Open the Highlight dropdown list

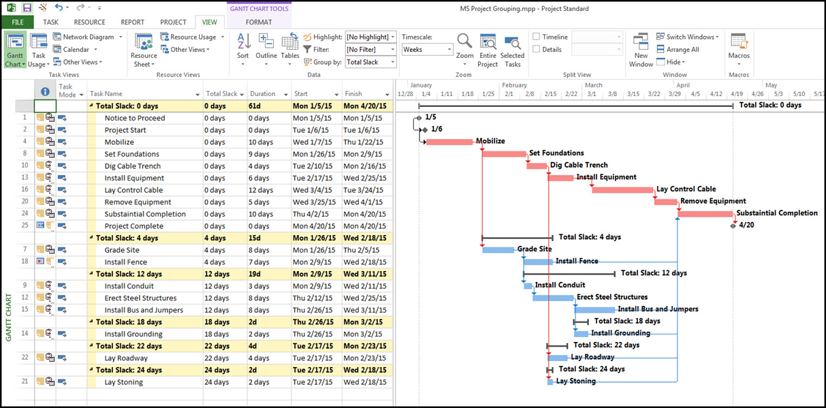392,37
